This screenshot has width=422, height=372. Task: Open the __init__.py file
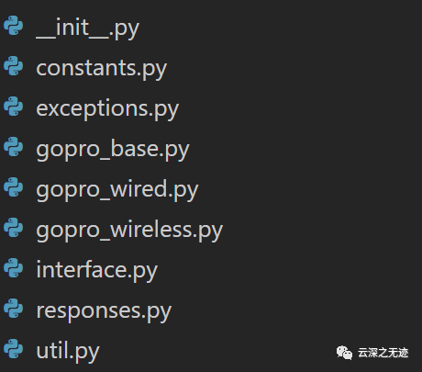[x=88, y=28]
